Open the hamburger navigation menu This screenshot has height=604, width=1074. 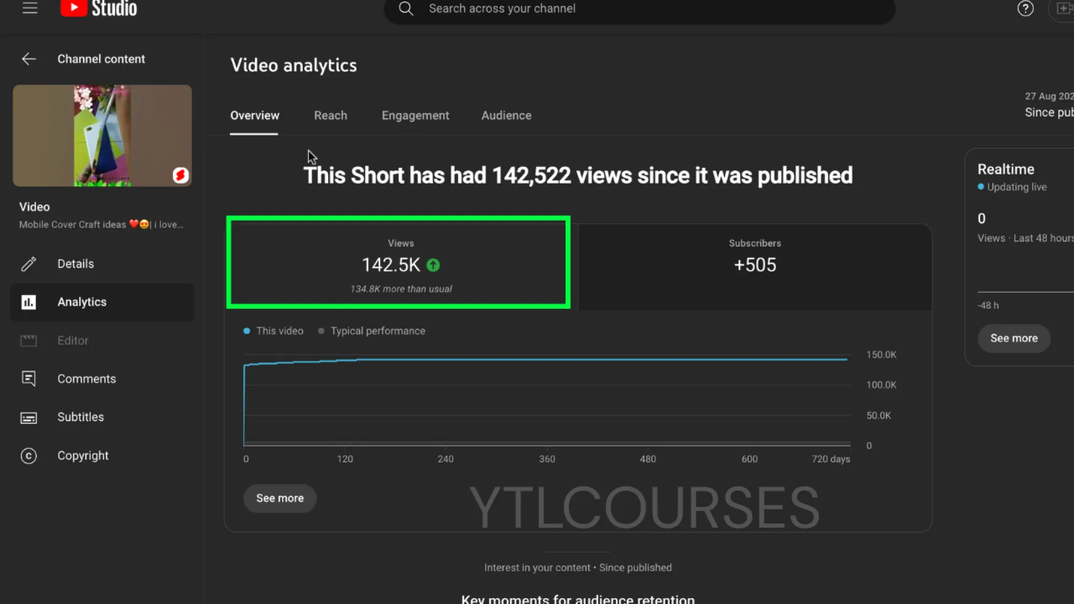click(30, 8)
